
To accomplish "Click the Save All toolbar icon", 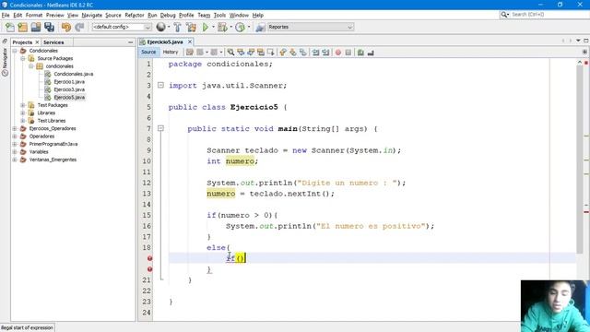I will pos(49,27).
